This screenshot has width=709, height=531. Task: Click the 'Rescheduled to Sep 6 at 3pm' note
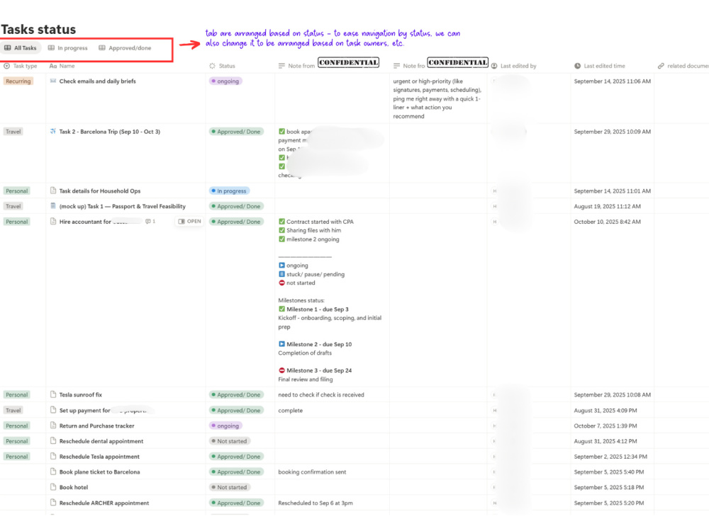tap(316, 503)
